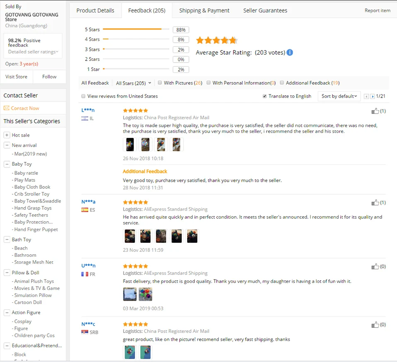Viewport: 397px width, 362px height.
Task: Switch to the Product Details tab
Action: point(95,11)
